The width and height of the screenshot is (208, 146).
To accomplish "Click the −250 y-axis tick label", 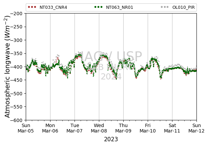I will 16,27.
